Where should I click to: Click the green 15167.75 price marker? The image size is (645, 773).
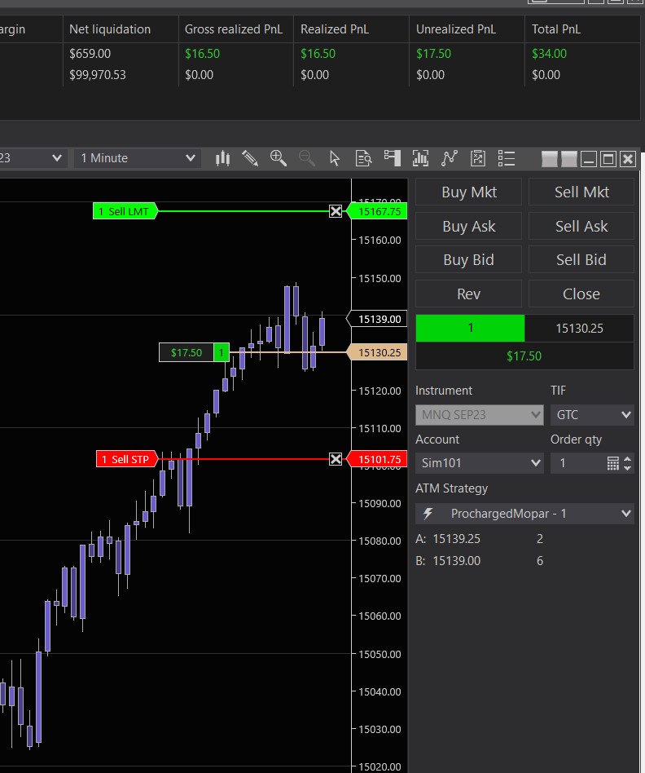(x=378, y=211)
